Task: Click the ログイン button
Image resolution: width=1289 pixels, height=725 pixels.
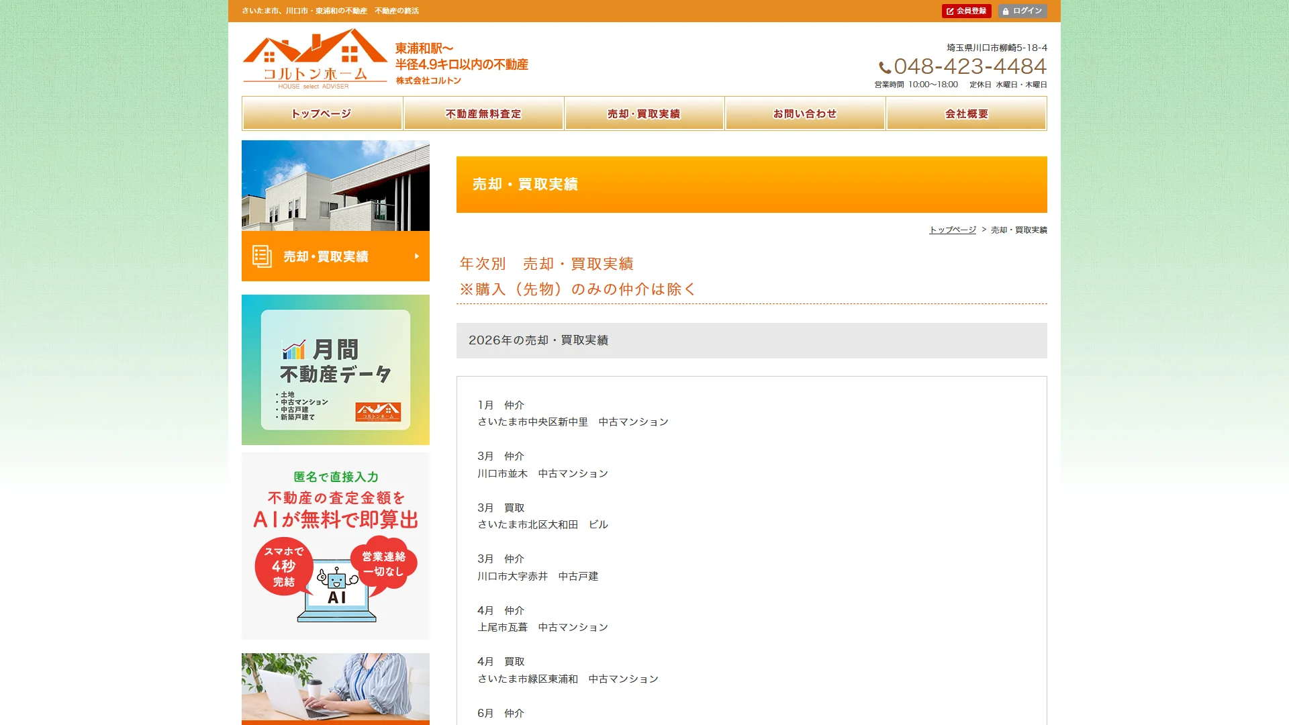Action: pos(1022,11)
